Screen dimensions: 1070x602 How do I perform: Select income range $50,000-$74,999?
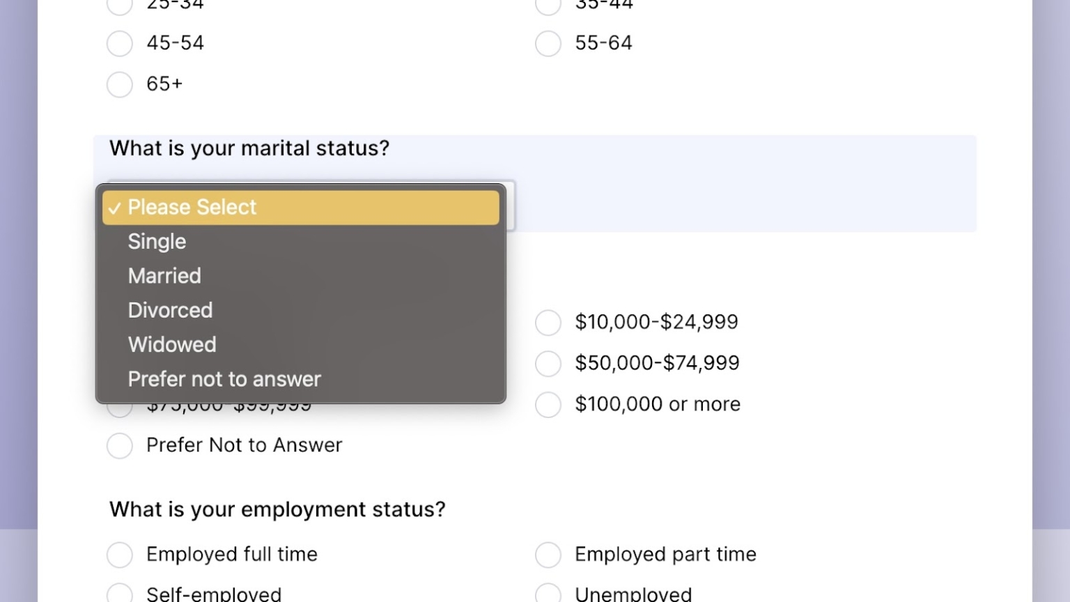(x=548, y=363)
